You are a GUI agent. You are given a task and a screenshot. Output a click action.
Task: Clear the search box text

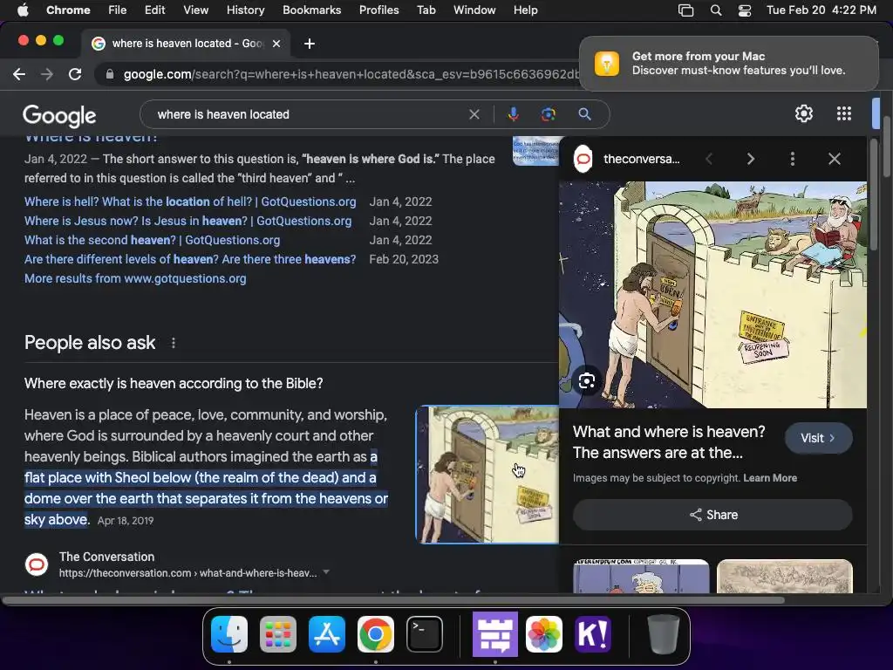474,114
